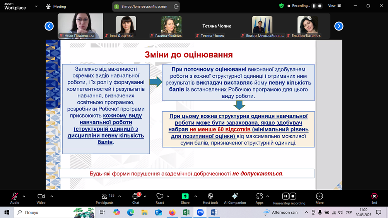Unmute microphone with the Audio button

(x=15, y=198)
